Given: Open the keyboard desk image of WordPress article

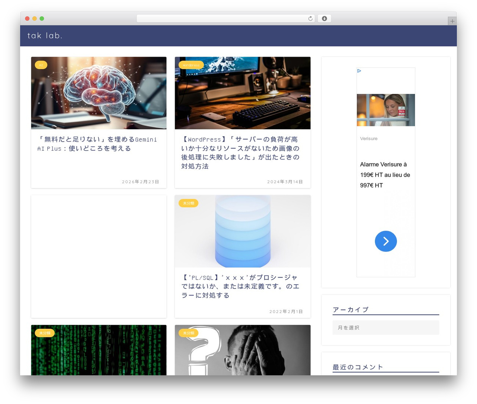Looking at the screenshot, I should click(243, 93).
